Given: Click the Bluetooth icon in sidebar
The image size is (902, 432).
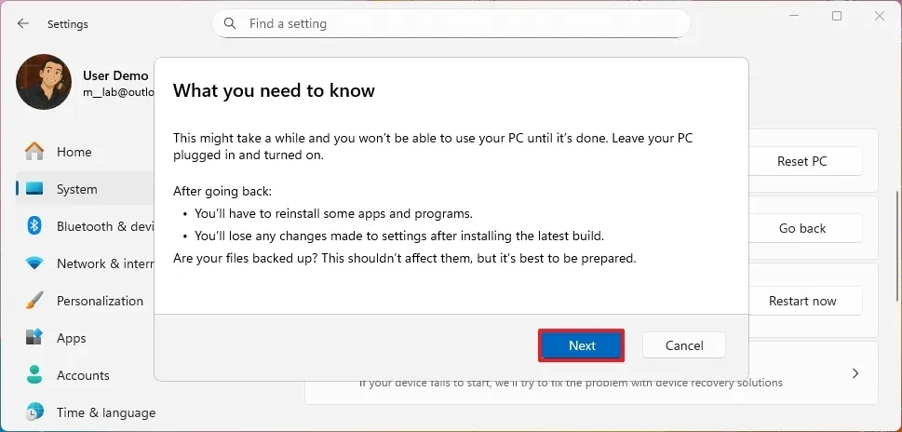Looking at the screenshot, I should click(x=34, y=226).
